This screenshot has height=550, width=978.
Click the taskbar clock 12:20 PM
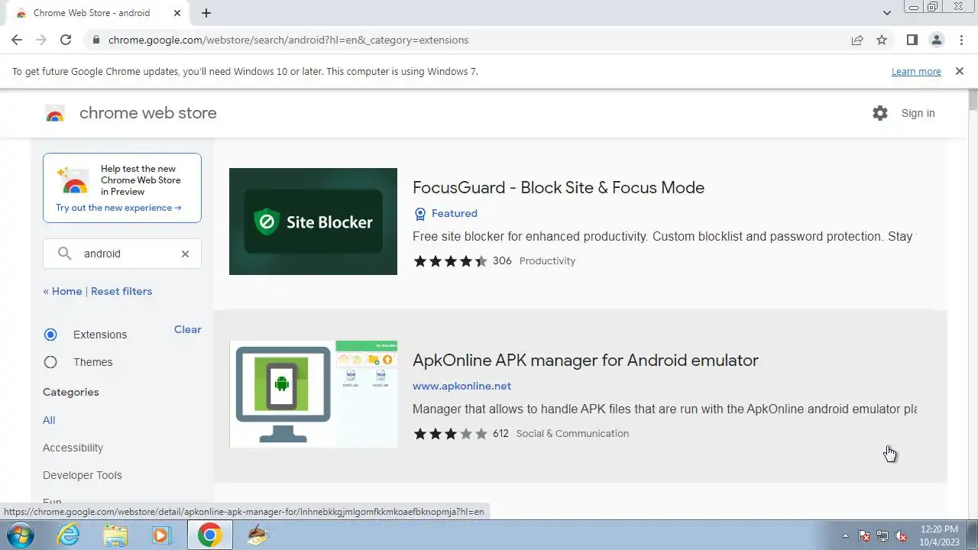tap(940, 529)
